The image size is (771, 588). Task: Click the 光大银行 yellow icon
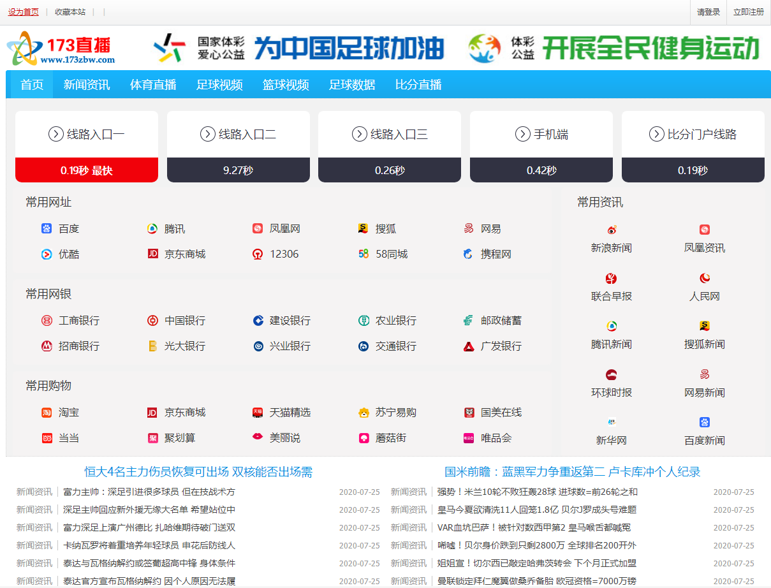point(152,346)
